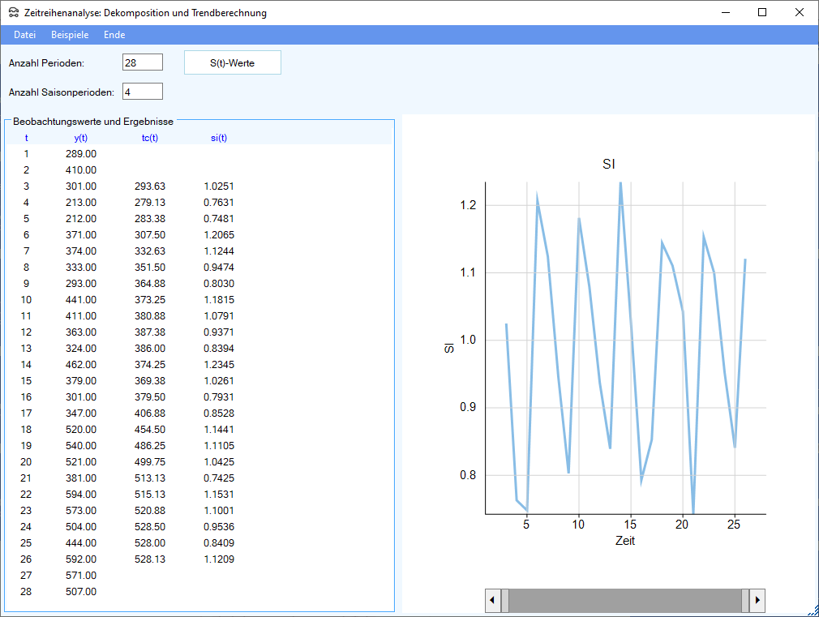Open the Beispiele menu
Screen dimensions: 819x617
[70, 35]
